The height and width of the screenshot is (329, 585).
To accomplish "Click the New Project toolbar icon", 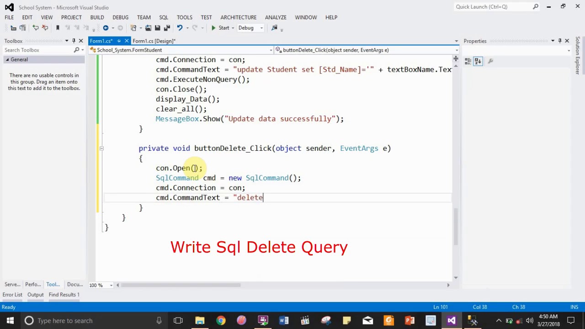I will [x=133, y=28].
